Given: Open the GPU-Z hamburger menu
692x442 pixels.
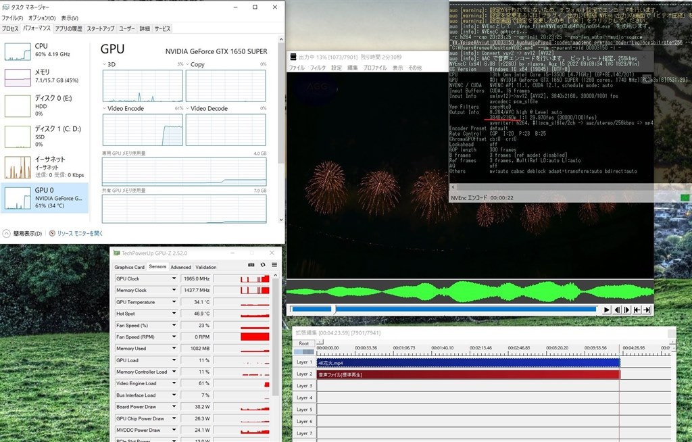Looking at the screenshot, I should click(274, 265).
